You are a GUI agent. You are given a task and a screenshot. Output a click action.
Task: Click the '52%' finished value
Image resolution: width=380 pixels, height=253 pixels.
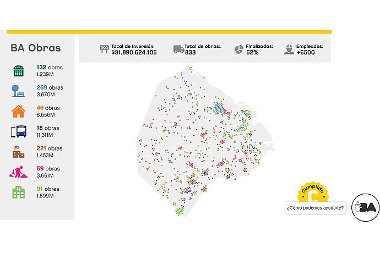click(x=252, y=53)
